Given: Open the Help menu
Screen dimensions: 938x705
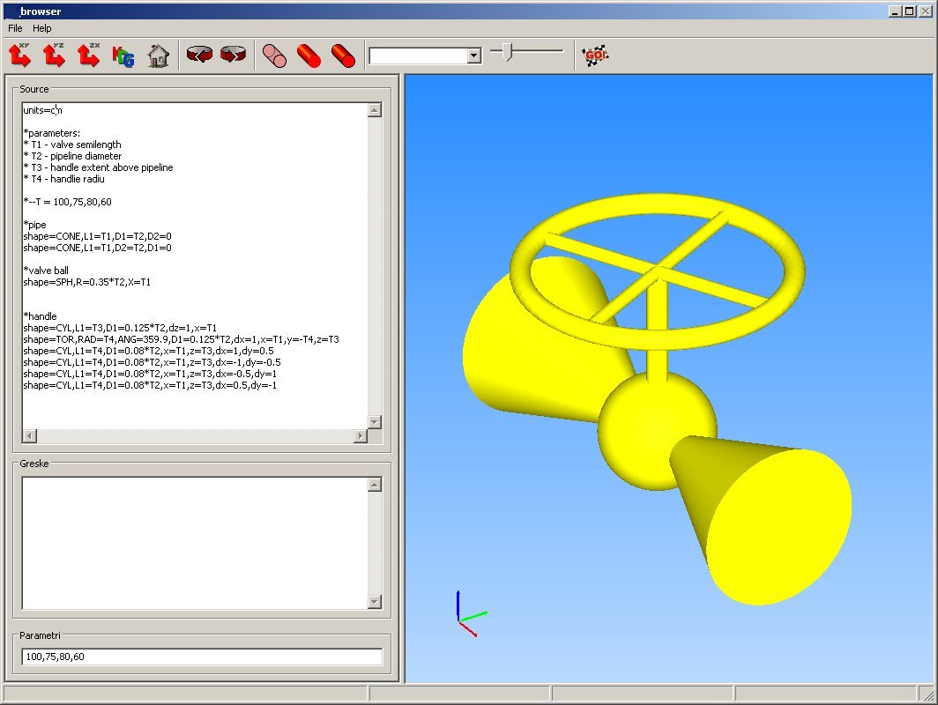Looking at the screenshot, I should (x=42, y=28).
